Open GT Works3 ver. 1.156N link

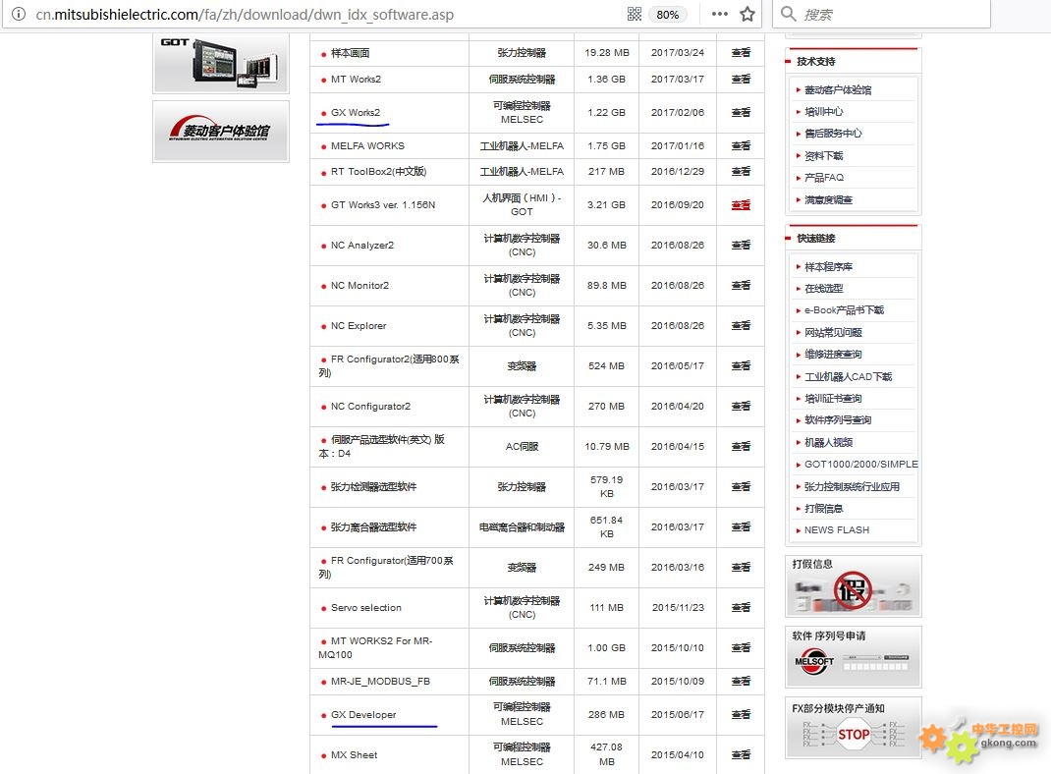pyautogui.click(x=383, y=205)
